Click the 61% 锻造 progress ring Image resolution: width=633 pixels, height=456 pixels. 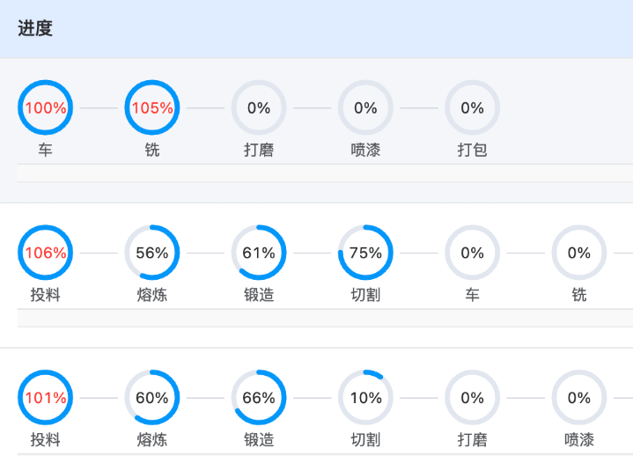[x=259, y=253]
